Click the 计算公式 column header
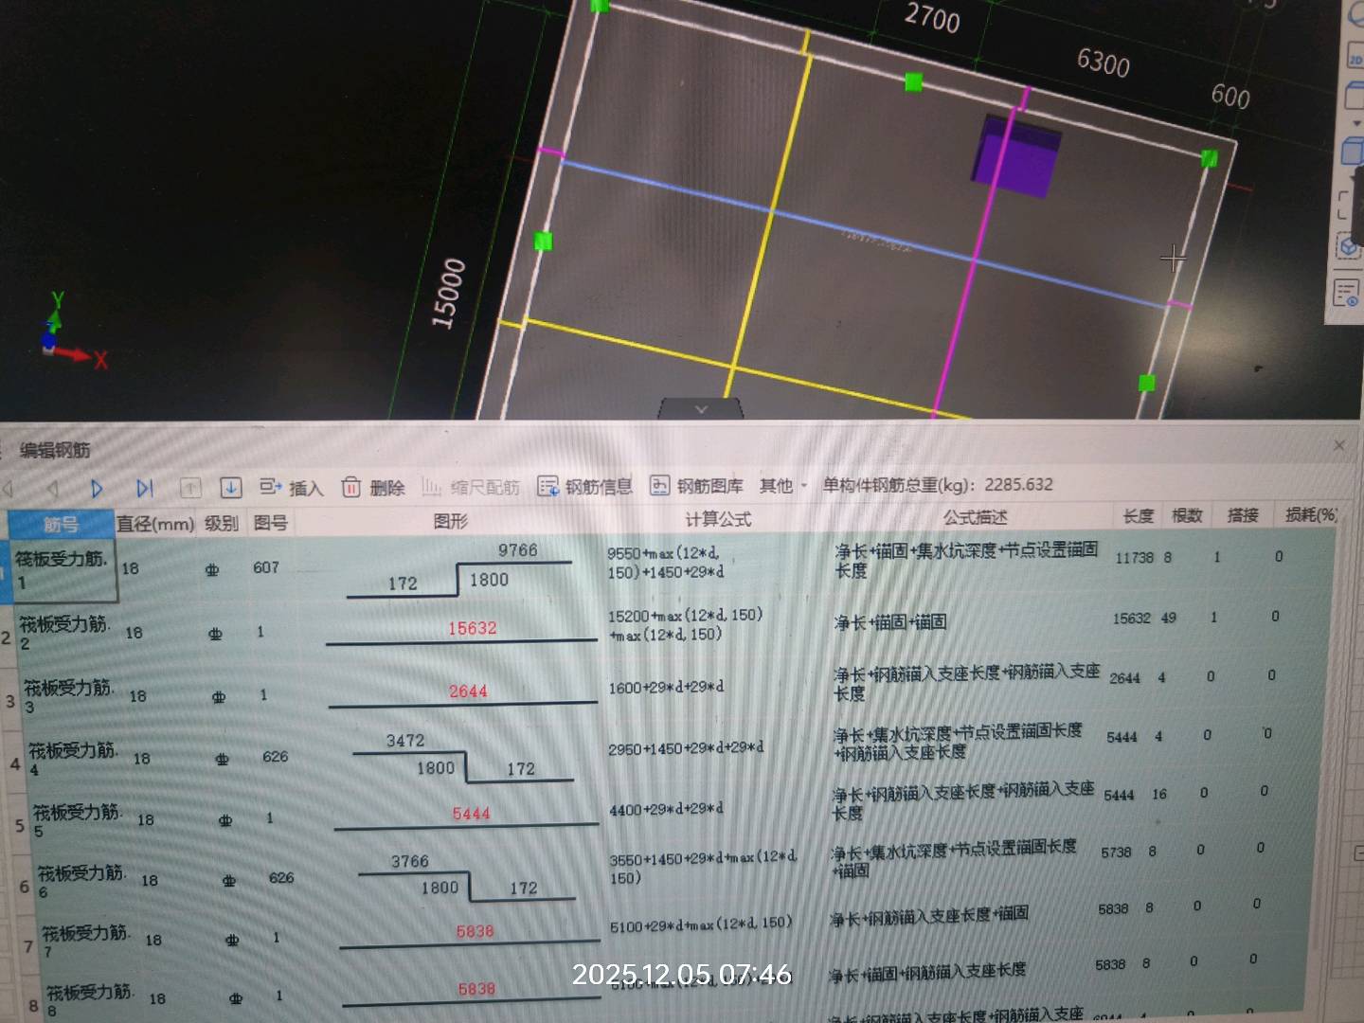 pyautogui.click(x=718, y=519)
